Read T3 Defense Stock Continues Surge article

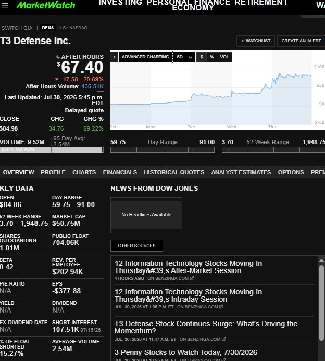pos(206,327)
